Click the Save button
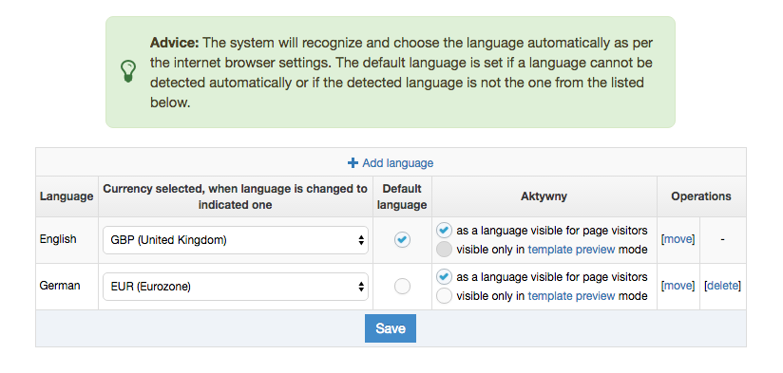 click(x=391, y=328)
